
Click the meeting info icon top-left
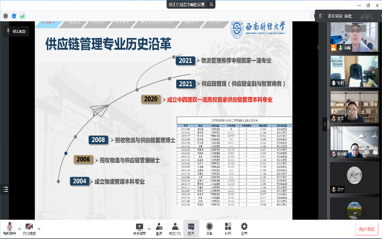coord(6,16)
